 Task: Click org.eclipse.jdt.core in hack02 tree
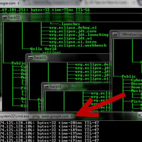click(73, 31)
